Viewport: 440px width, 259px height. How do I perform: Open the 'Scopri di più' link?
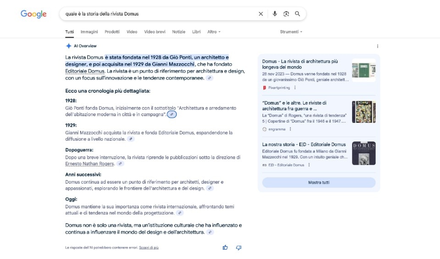click(148, 248)
